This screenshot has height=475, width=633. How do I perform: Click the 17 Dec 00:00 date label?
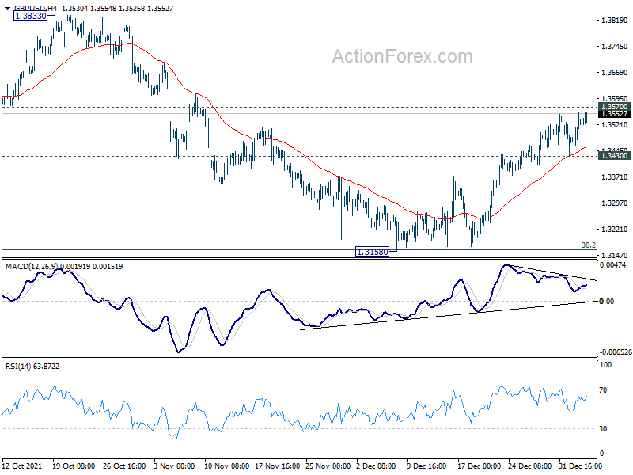479,466
